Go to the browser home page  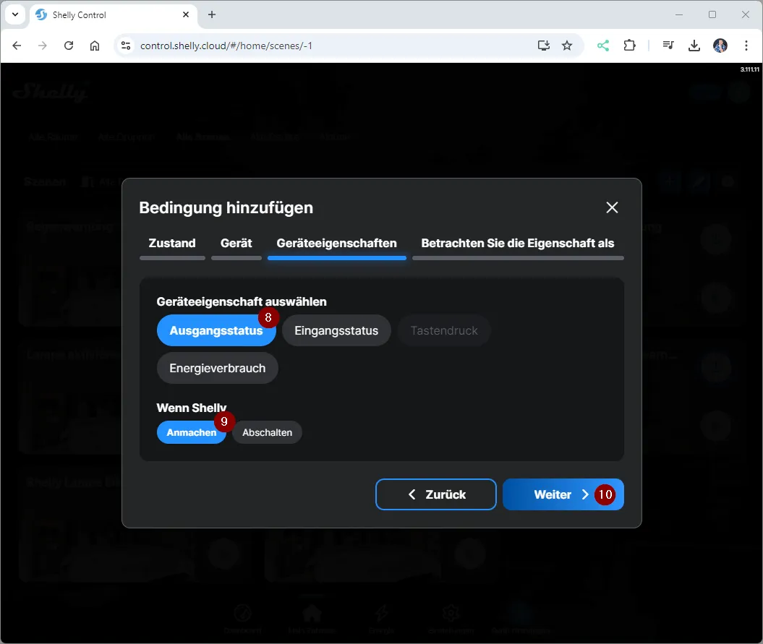pyautogui.click(x=95, y=46)
